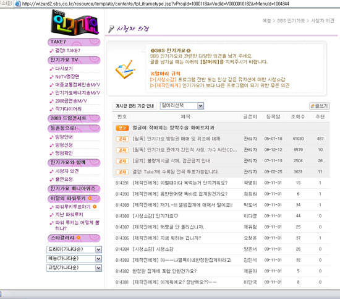The height and width of the screenshot is (299, 340).
Task: Click the music note icon beside 결정! TAKE7
Action: click(51, 51)
